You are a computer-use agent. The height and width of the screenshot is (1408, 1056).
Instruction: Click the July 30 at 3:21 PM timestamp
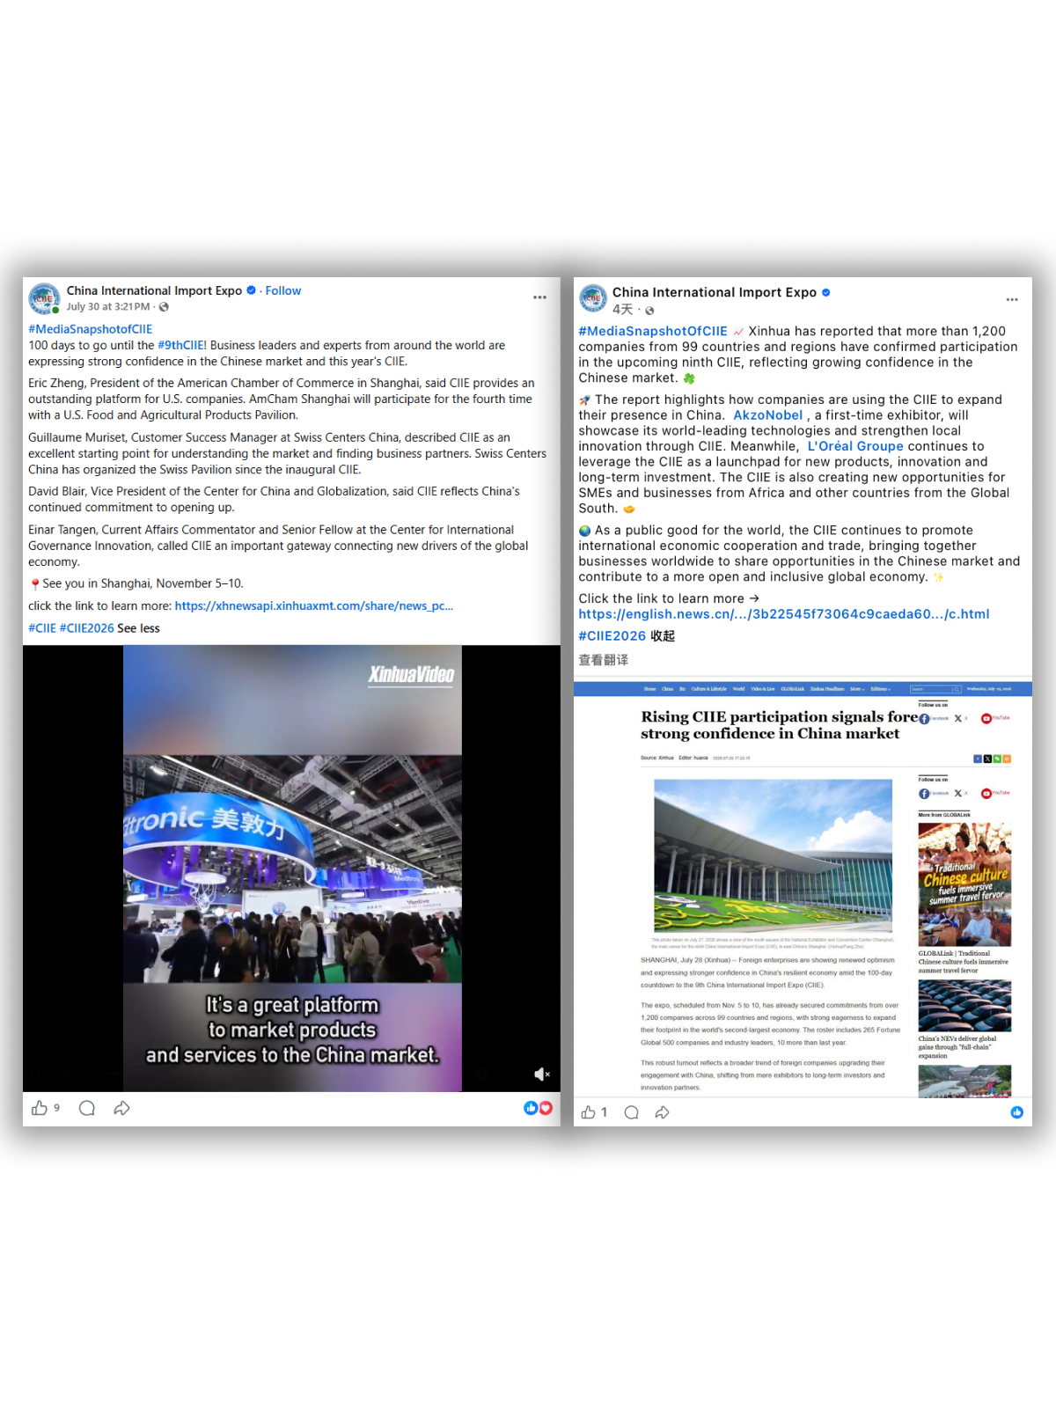coord(108,307)
